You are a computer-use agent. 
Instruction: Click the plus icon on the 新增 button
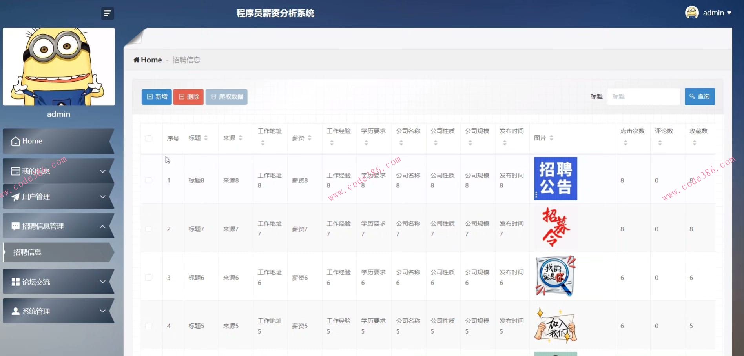[x=150, y=96]
